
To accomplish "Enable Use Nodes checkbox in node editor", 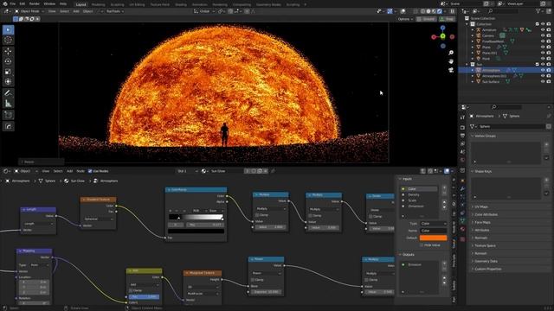I will 90,171.
